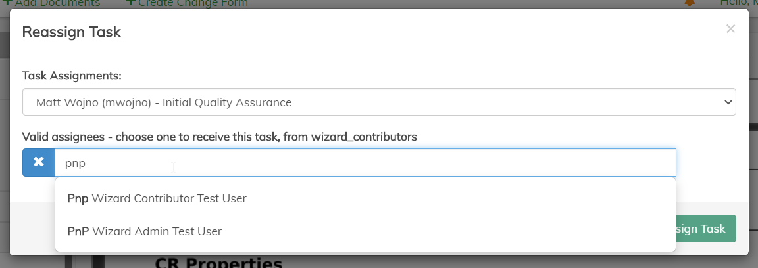The height and width of the screenshot is (268, 758).
Task: Focus the assignee search field containing pnp
Action: pos(365,163)
